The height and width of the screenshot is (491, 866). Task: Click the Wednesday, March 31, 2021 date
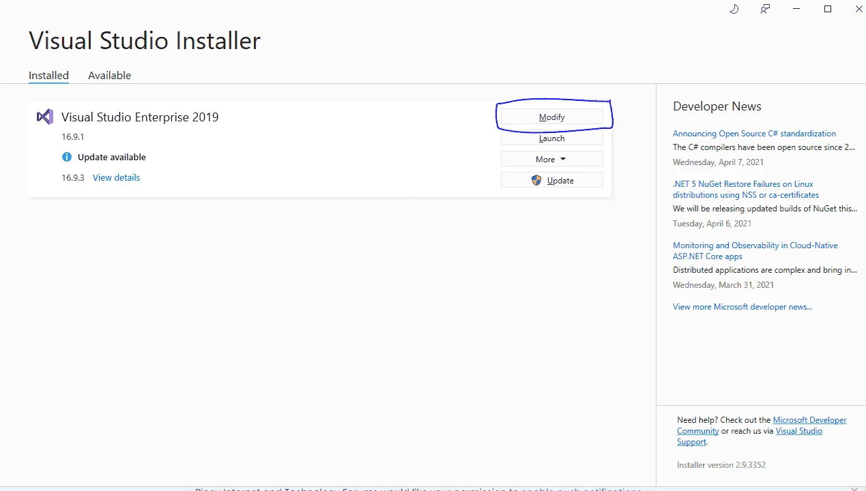coord(723,285)
